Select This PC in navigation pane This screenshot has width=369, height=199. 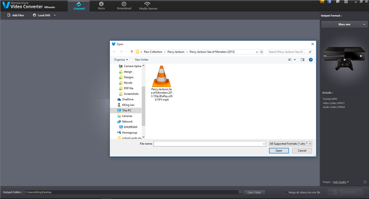click(126, 110)
